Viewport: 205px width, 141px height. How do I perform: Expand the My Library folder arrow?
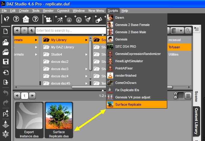[86, 40]
